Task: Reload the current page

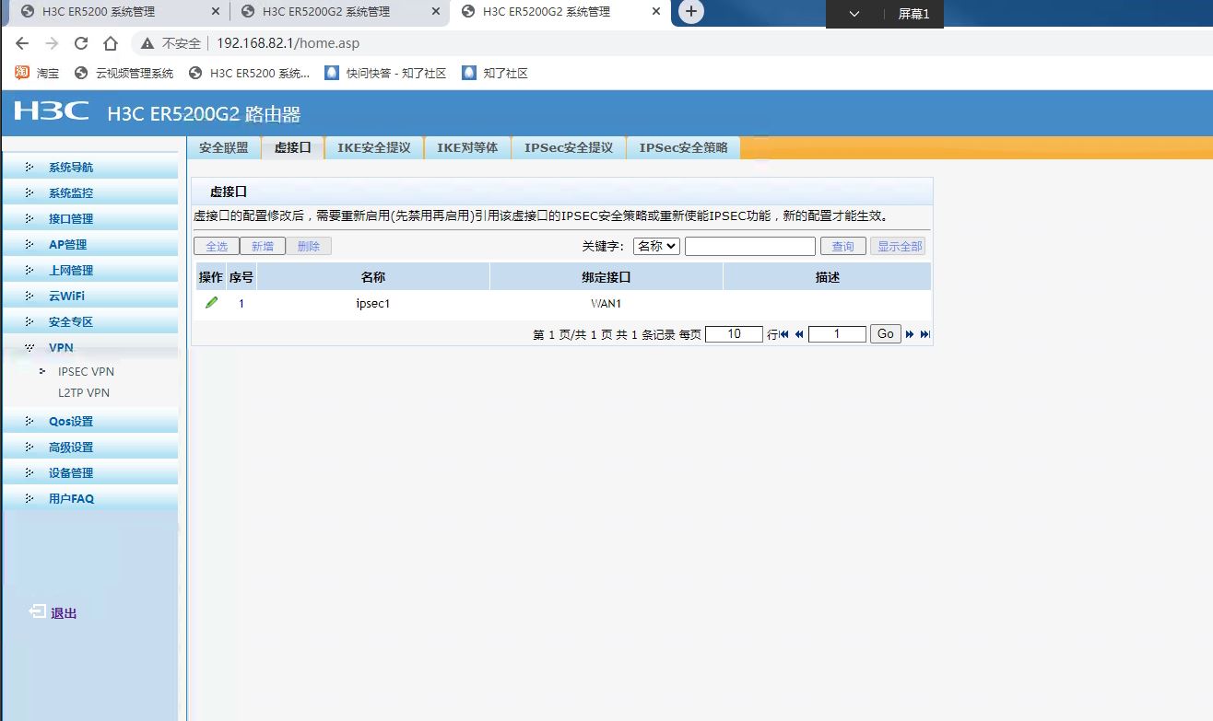Action: point(81,43)
